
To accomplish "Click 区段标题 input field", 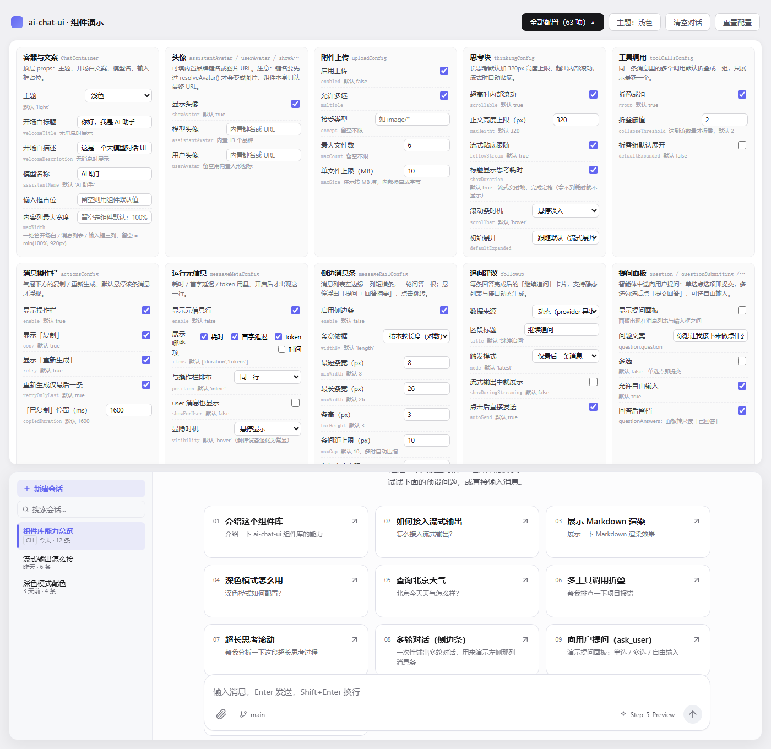I will pos(561,329).
